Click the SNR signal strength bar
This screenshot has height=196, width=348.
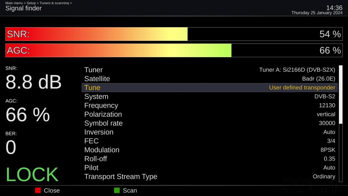(x=174, y=34)
